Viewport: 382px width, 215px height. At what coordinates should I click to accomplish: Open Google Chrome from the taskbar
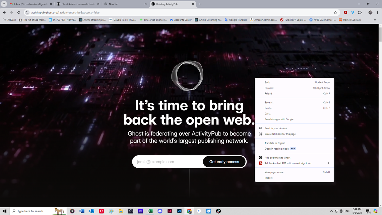(189, 211)
